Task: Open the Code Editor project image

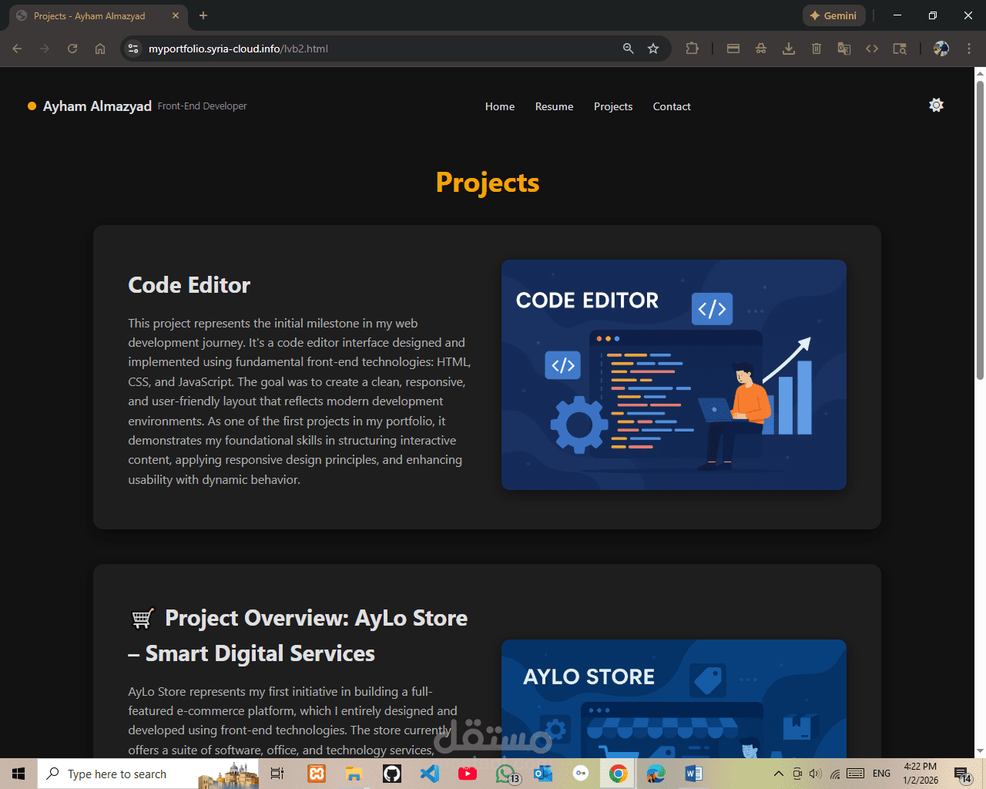Action: point(674,374)
